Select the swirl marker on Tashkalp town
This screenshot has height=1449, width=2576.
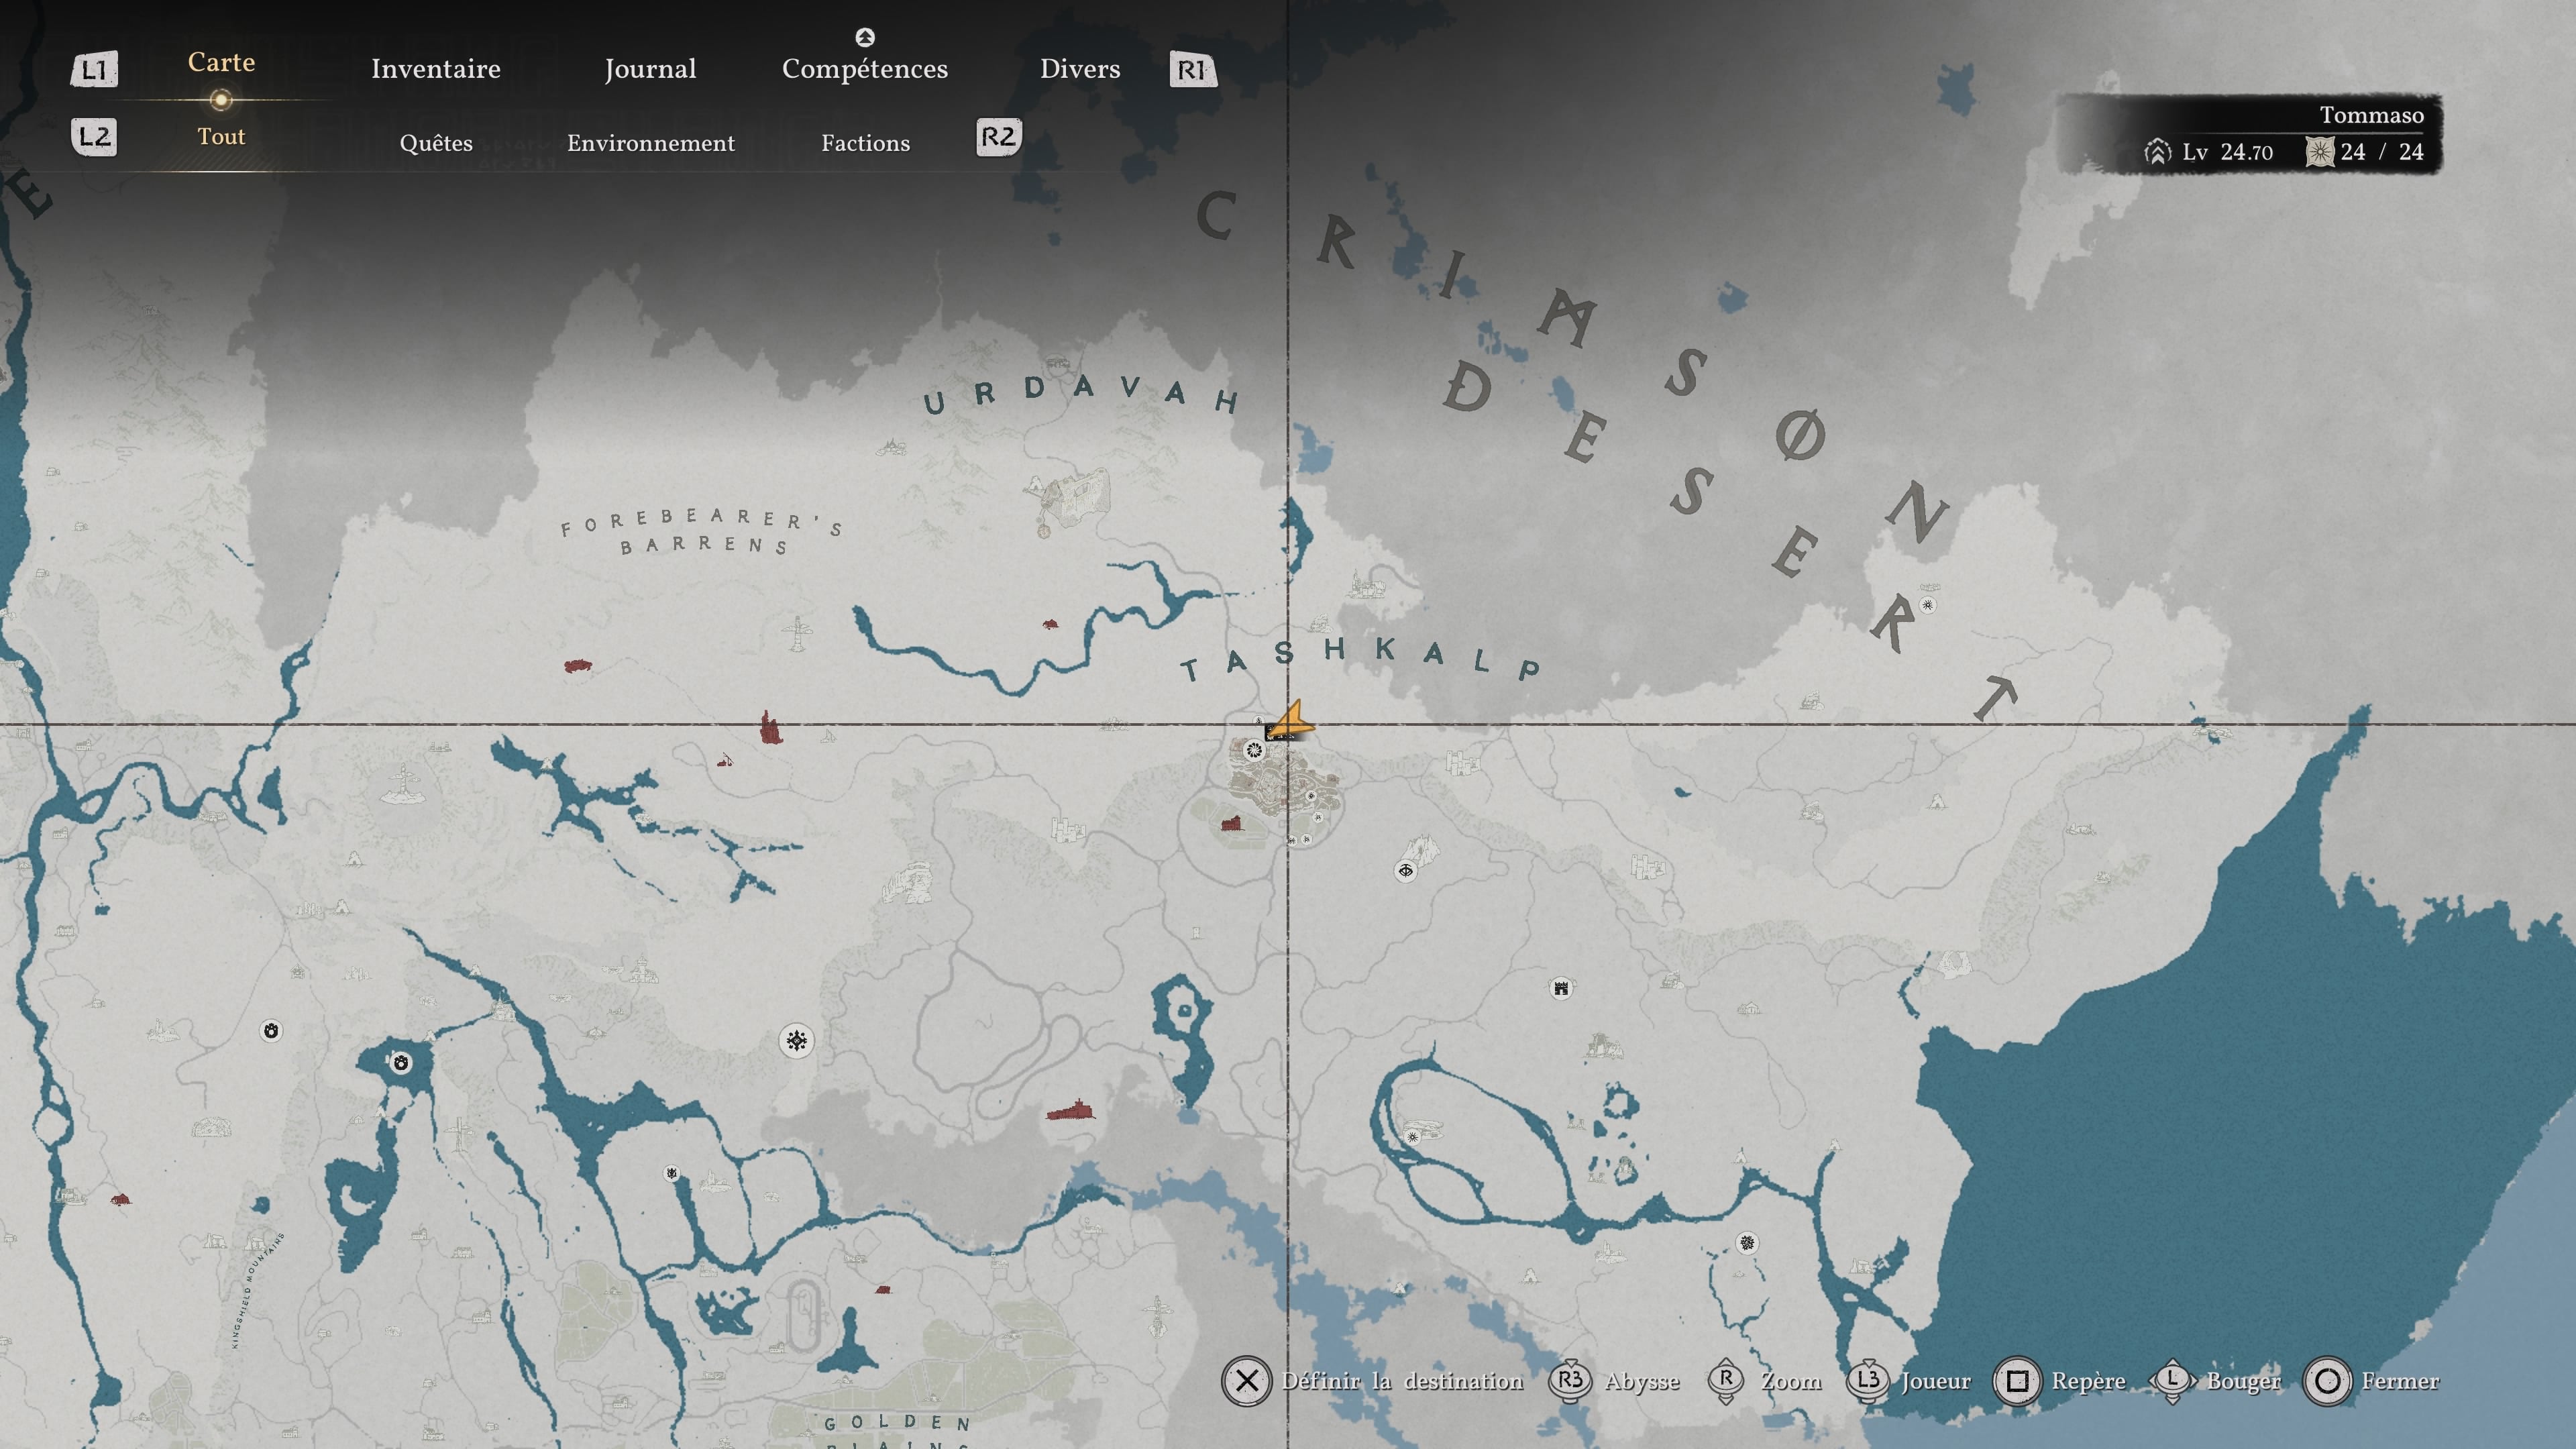pos(1254,750)
